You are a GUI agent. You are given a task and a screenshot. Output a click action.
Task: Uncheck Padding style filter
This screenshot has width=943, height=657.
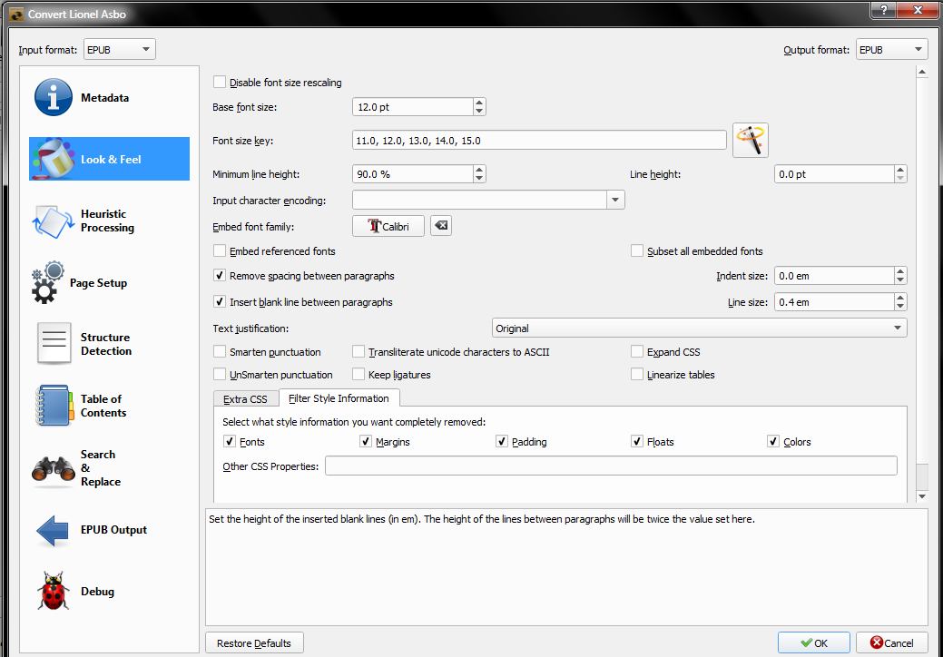click(502, 441)
